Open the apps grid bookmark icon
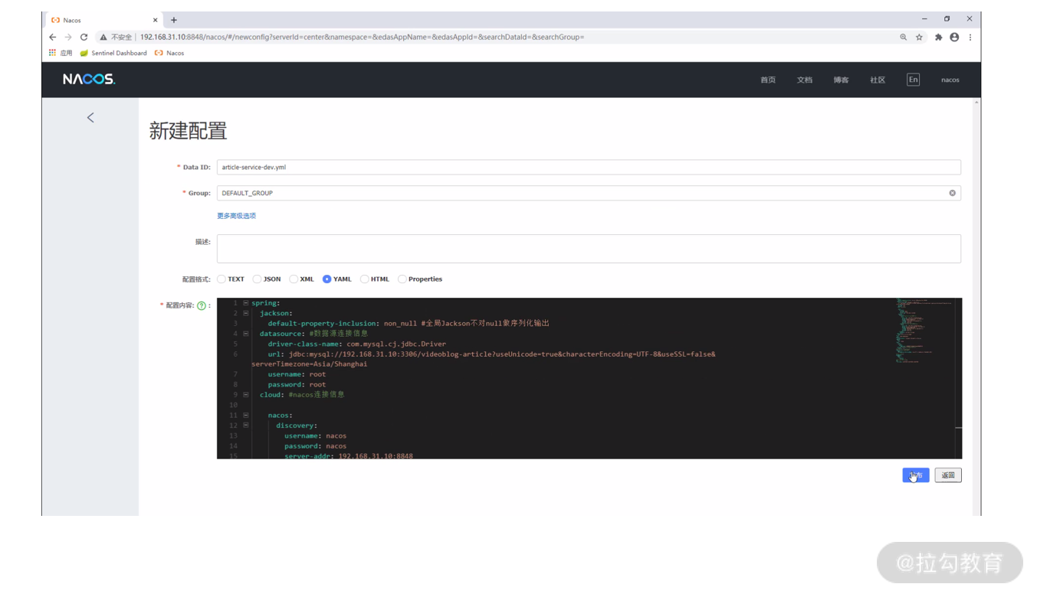This screenshot has width=1037, height=597. point(52,53)
